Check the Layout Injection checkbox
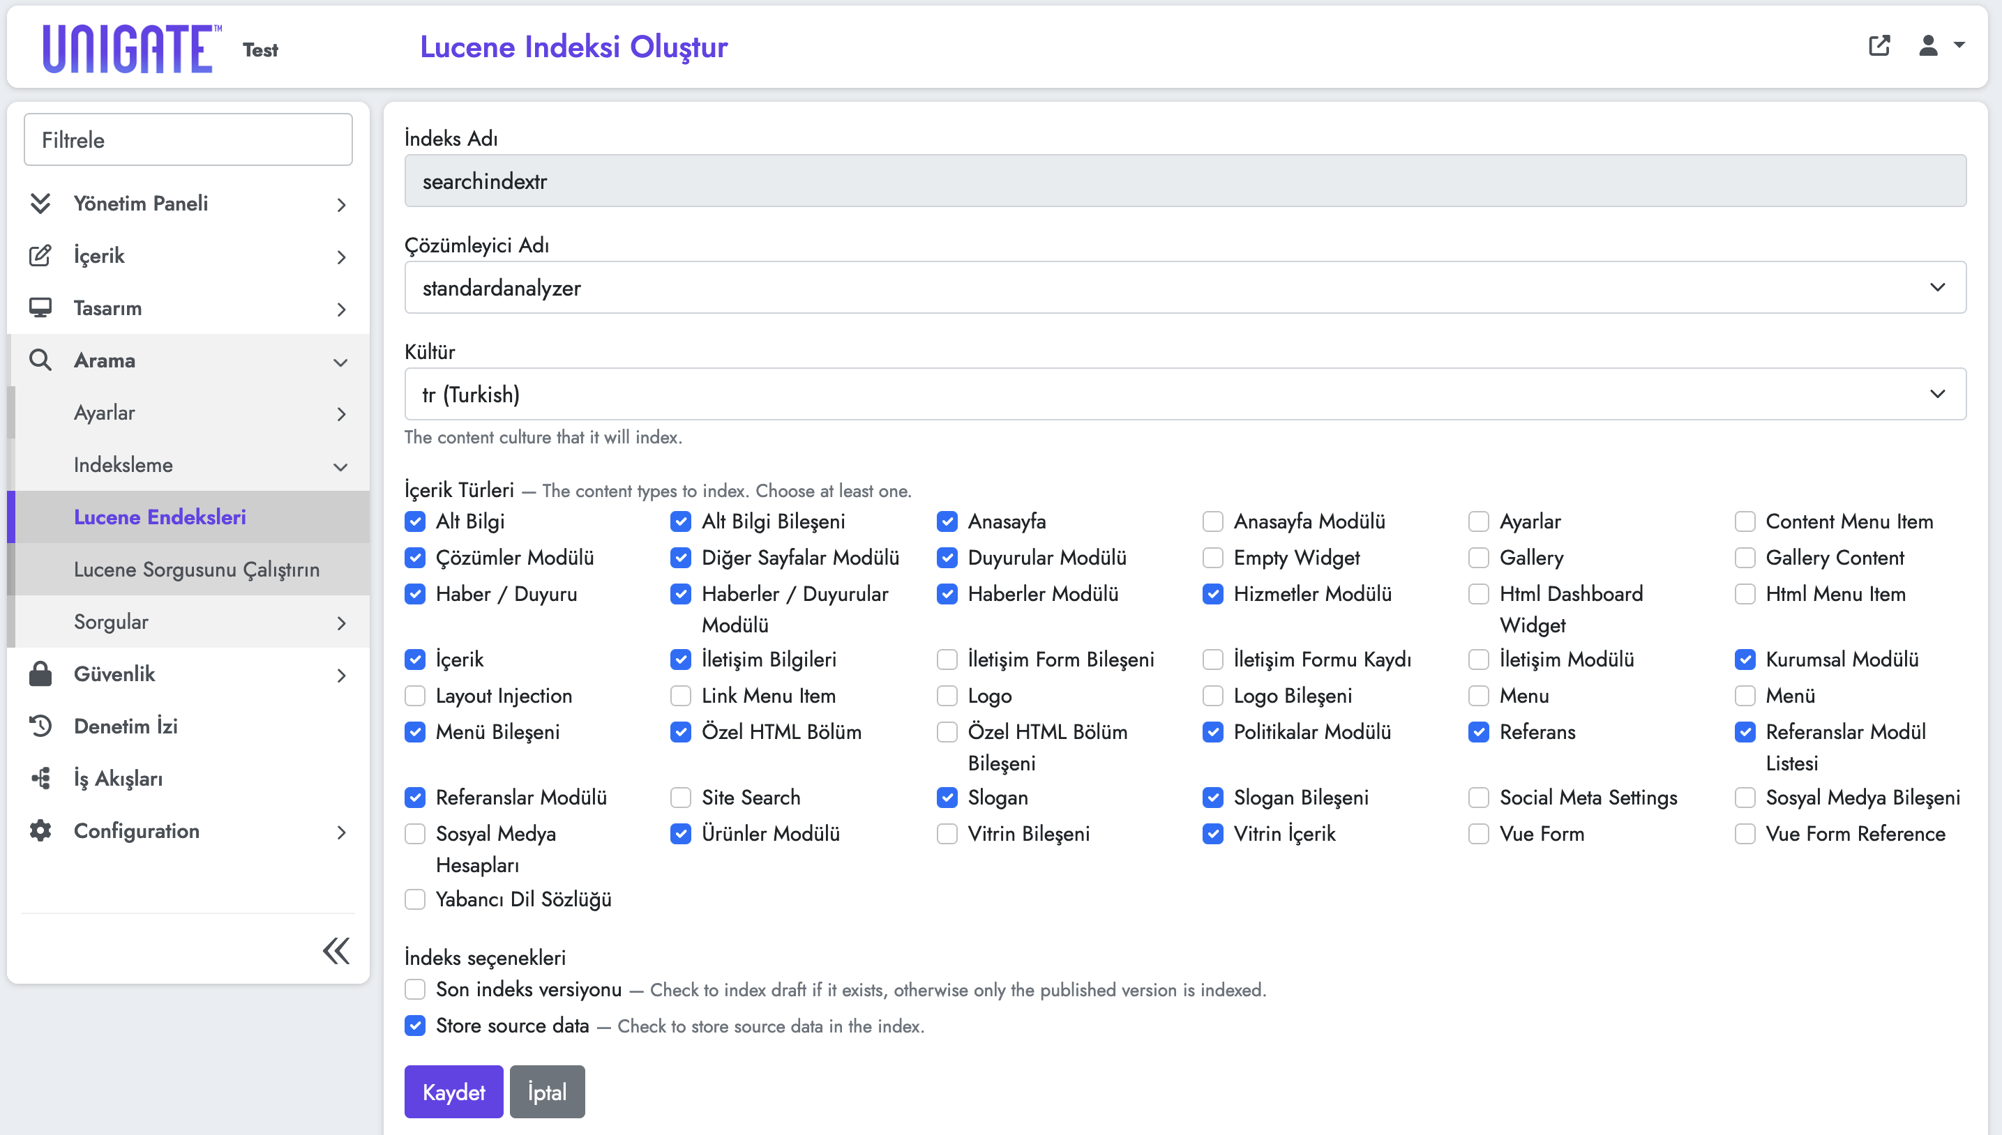 415,695
